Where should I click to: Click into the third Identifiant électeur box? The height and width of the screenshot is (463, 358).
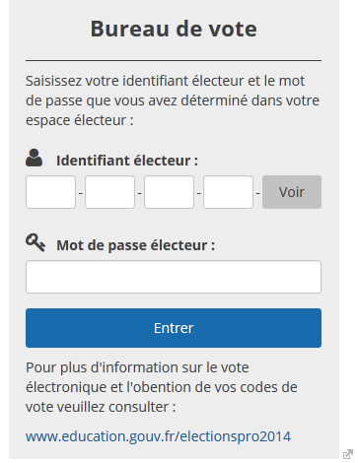(169, 192)
